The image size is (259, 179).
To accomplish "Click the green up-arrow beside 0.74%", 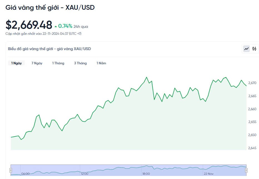I will tap(56, 26).
